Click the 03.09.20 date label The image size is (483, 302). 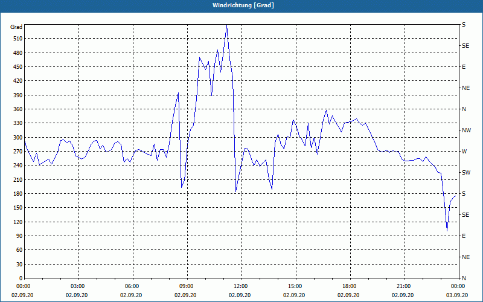click(x=457, y=295)
